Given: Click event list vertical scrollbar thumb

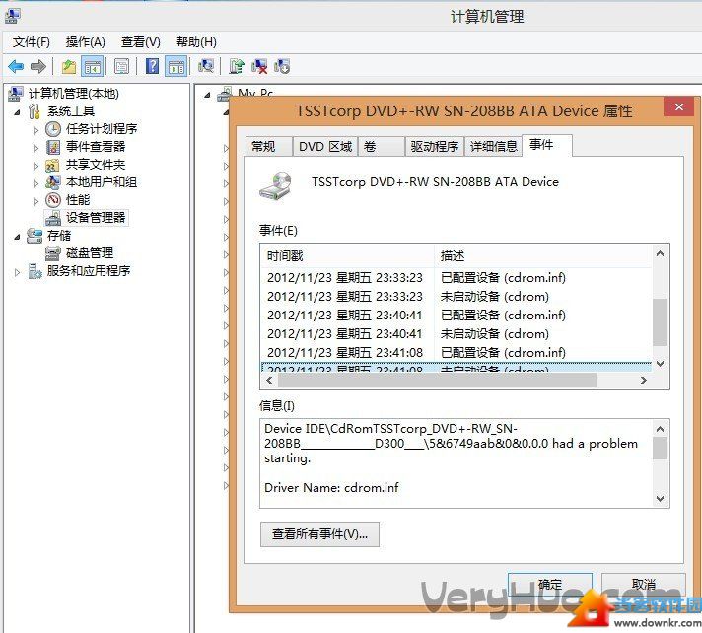Looking at the screenshot, I should point(660,322).
